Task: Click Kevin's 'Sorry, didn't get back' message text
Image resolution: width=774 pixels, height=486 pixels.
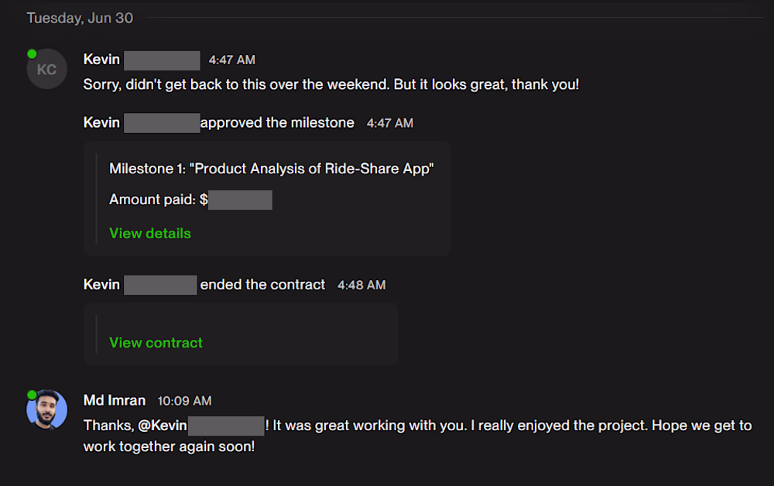Action: [331, 84]
